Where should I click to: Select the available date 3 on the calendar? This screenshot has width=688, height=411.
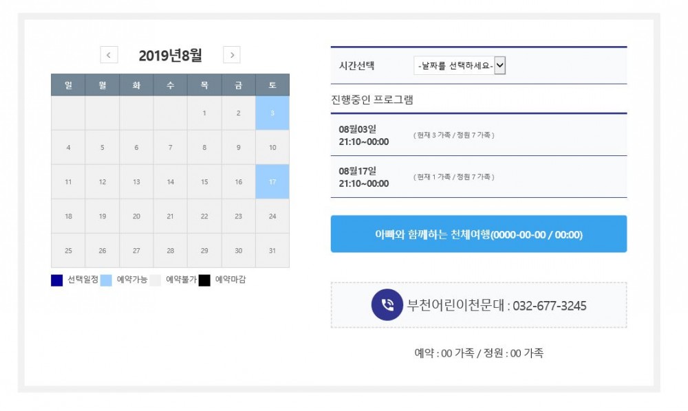point(272,112)
